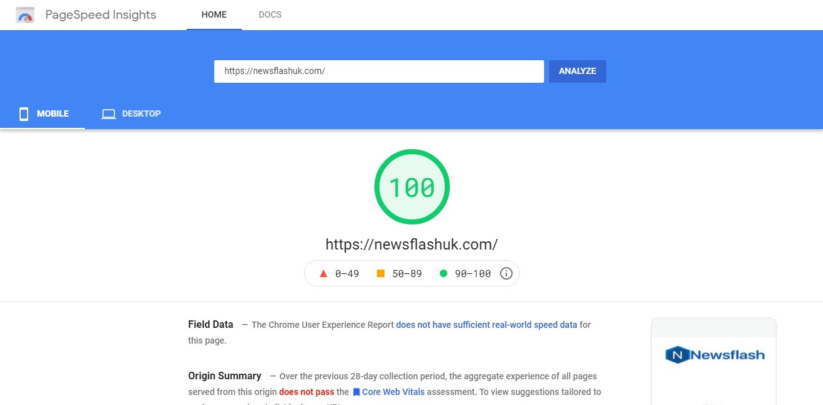Switch to the MOBILE tab
This screenshot has width=823, height=405.
(43, 113)
